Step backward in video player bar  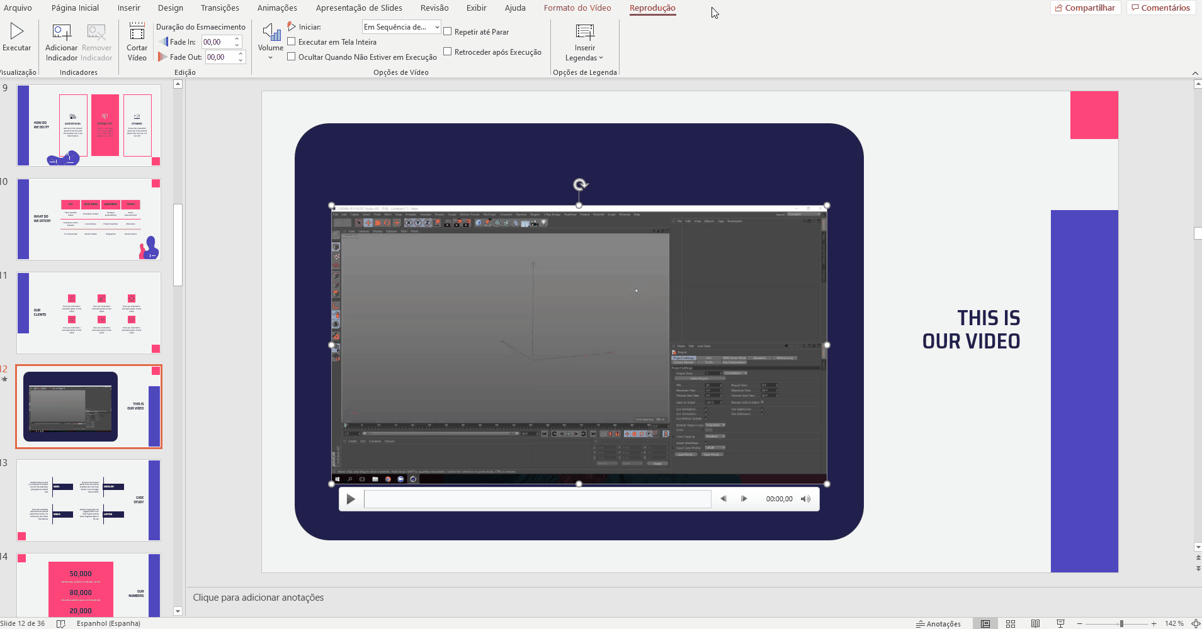pyautogui.click(x=723, y=499)
